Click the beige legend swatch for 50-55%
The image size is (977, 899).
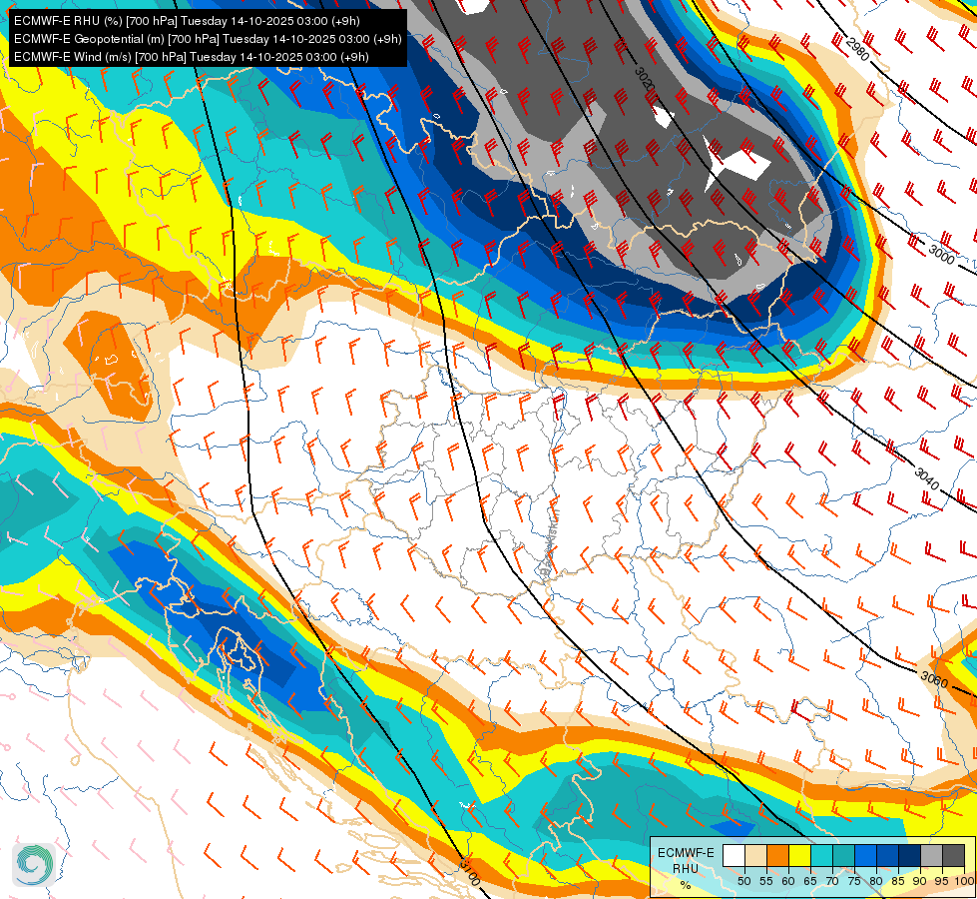click(755, 855)
